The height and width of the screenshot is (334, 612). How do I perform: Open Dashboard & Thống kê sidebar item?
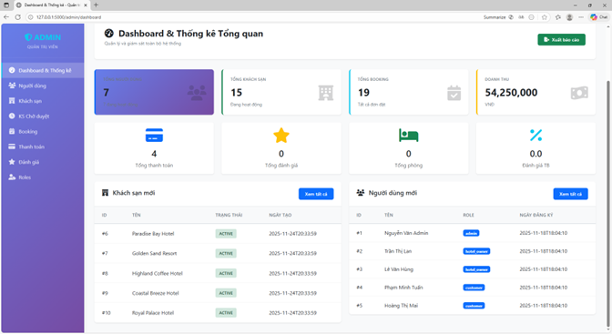pos(43,70)
